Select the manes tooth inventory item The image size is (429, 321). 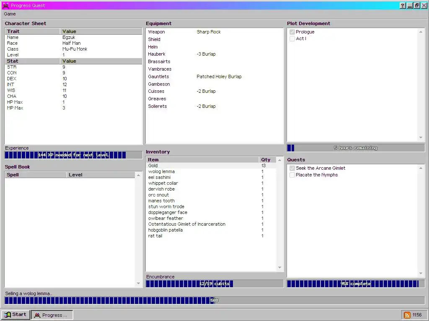pos(211,201)
